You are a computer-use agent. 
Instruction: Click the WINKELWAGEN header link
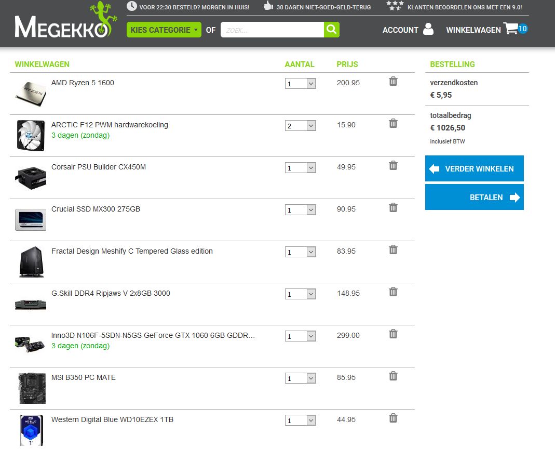473,30
